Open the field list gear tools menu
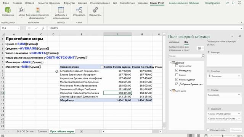The image size is (244, 137). 200,48
